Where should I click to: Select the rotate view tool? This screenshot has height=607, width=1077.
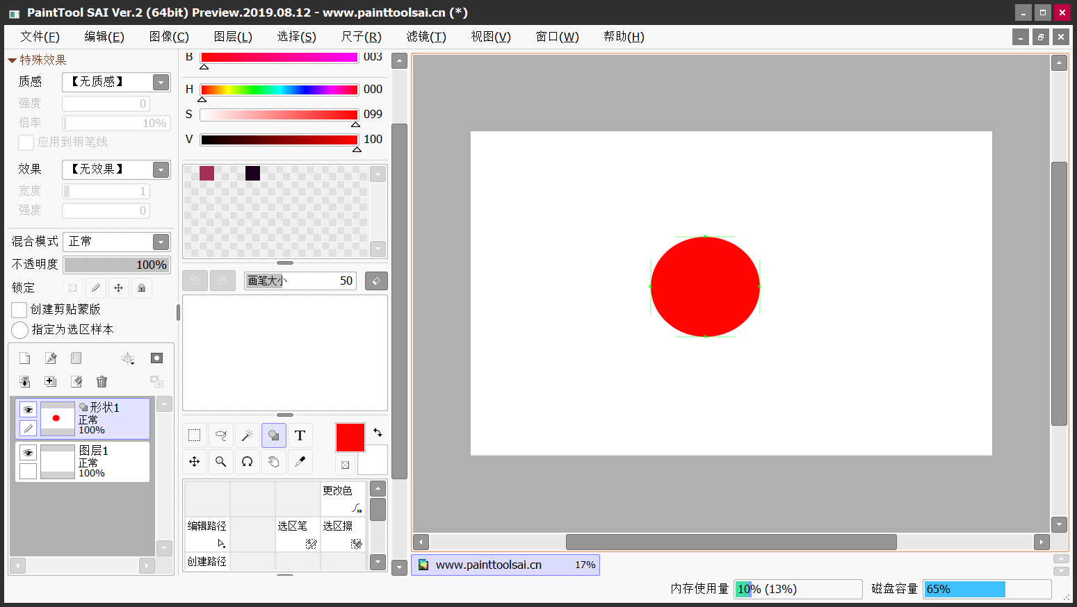coord(248,462)
